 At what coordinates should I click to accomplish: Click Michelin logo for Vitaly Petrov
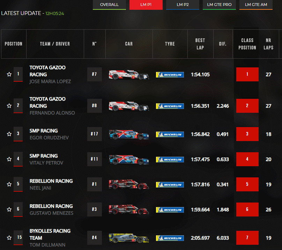[x=170, y=159]
